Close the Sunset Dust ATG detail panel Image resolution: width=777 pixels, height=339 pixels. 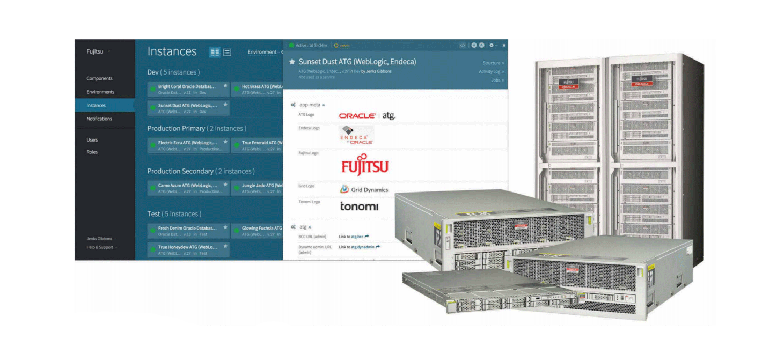504,46
